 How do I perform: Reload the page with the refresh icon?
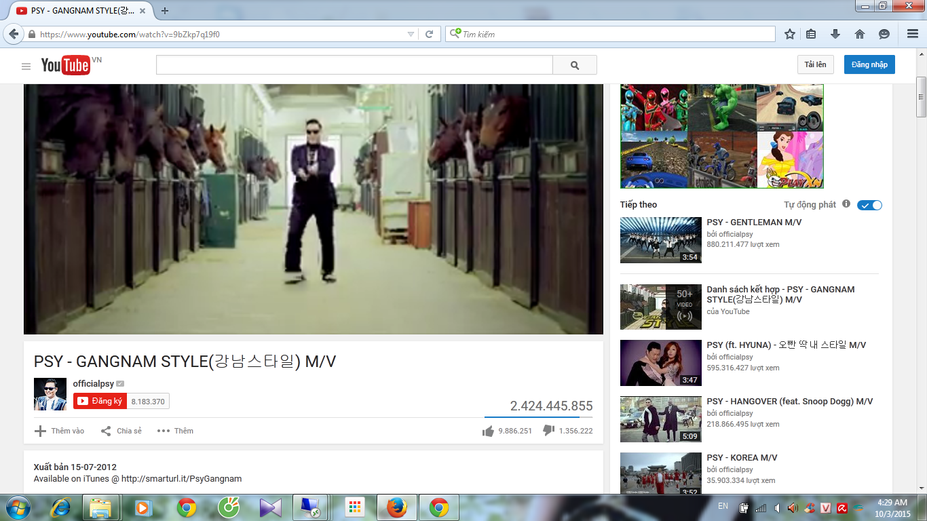[429, 34]
